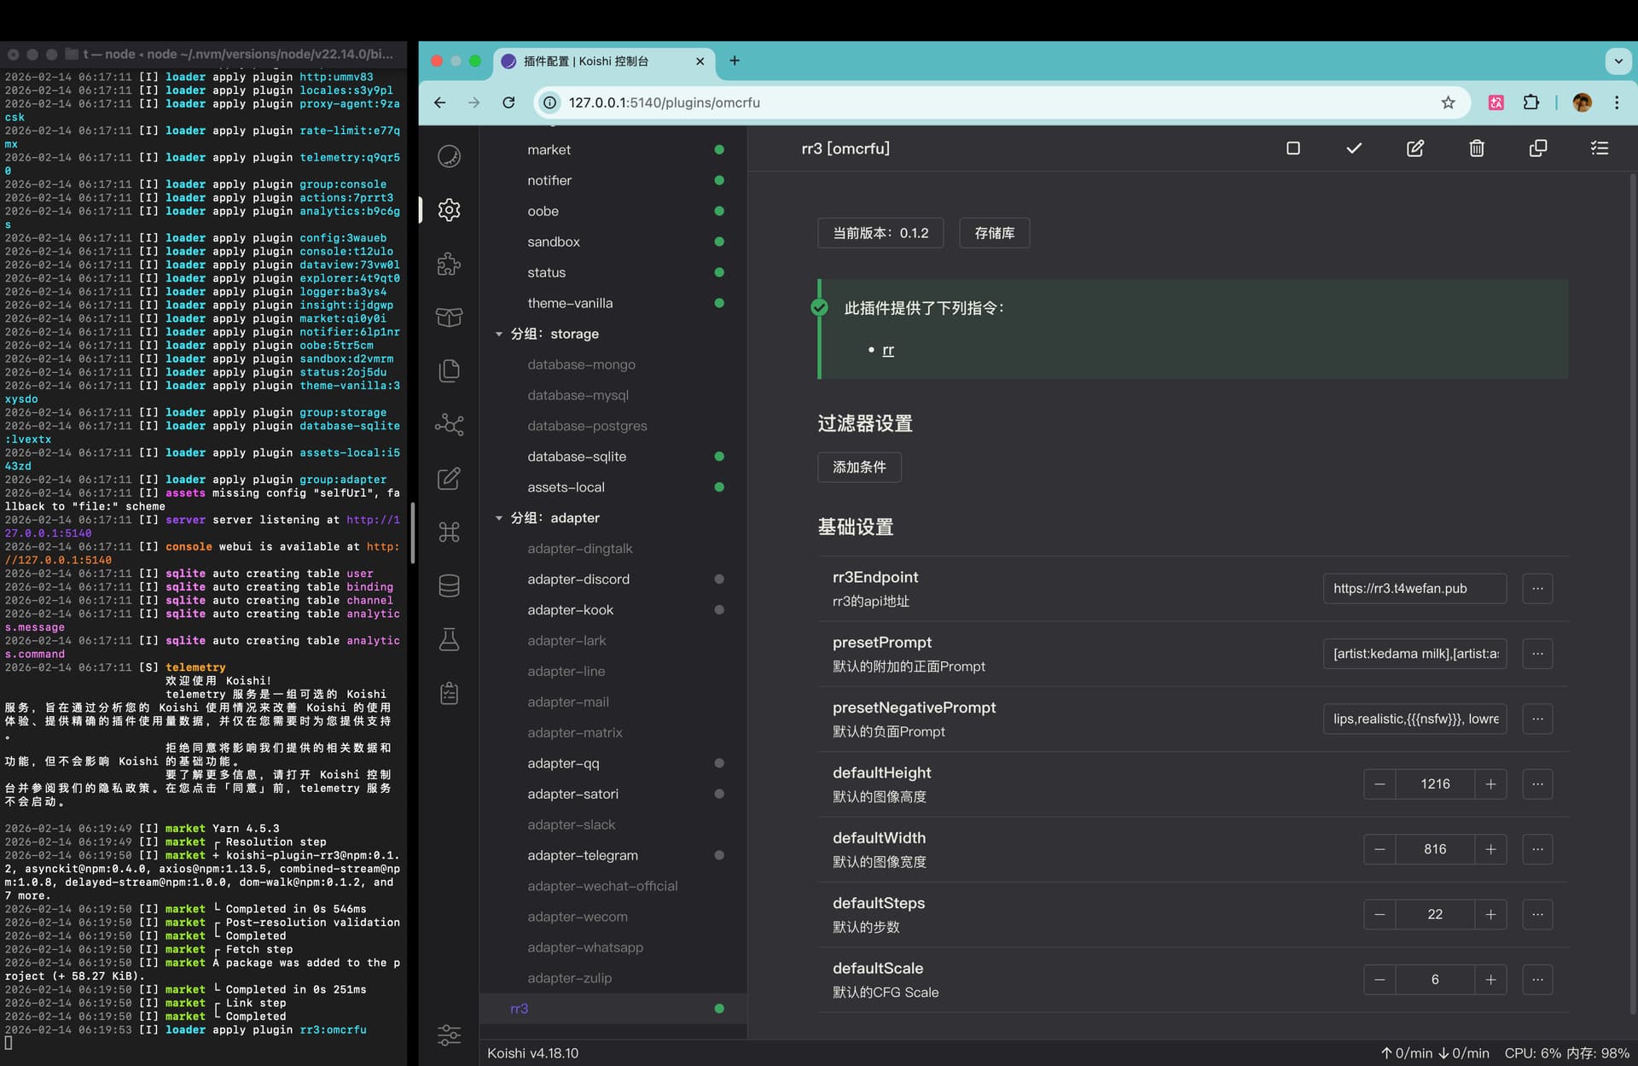Viewport: 1638px width, 1066px height.
Task: Click the presetPrompt text field
Action: 1414,654
